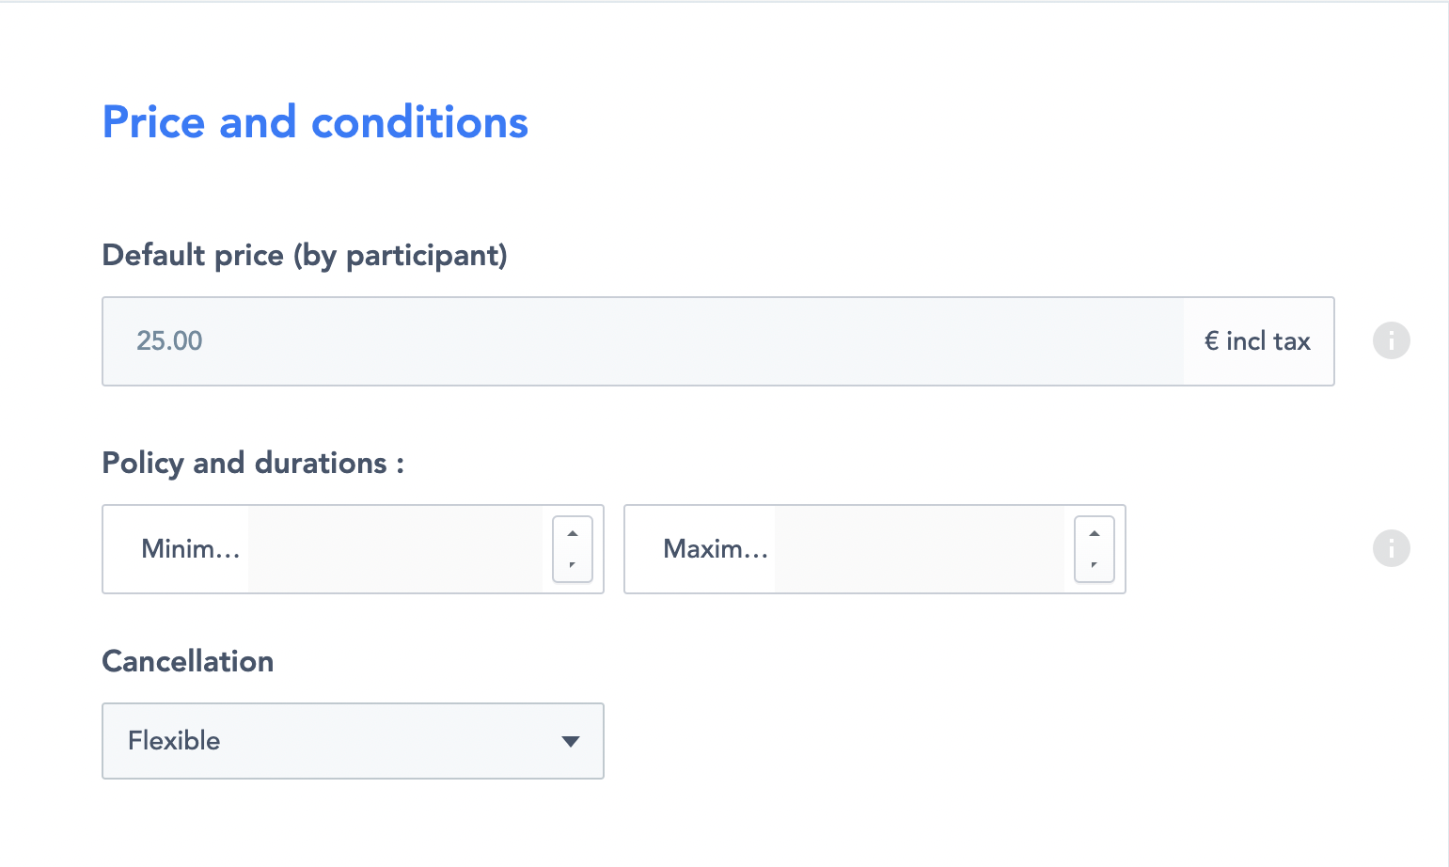Click the 'Price and conditions' heading
The height and width of the screenshot is (867, 1449).
315,122
